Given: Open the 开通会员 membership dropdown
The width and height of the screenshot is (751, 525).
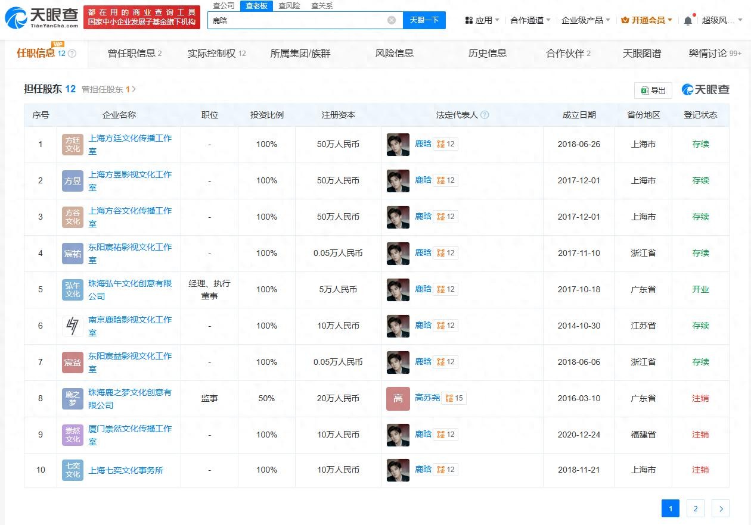Looking at the screenshot, I should [x=647, y=20].
